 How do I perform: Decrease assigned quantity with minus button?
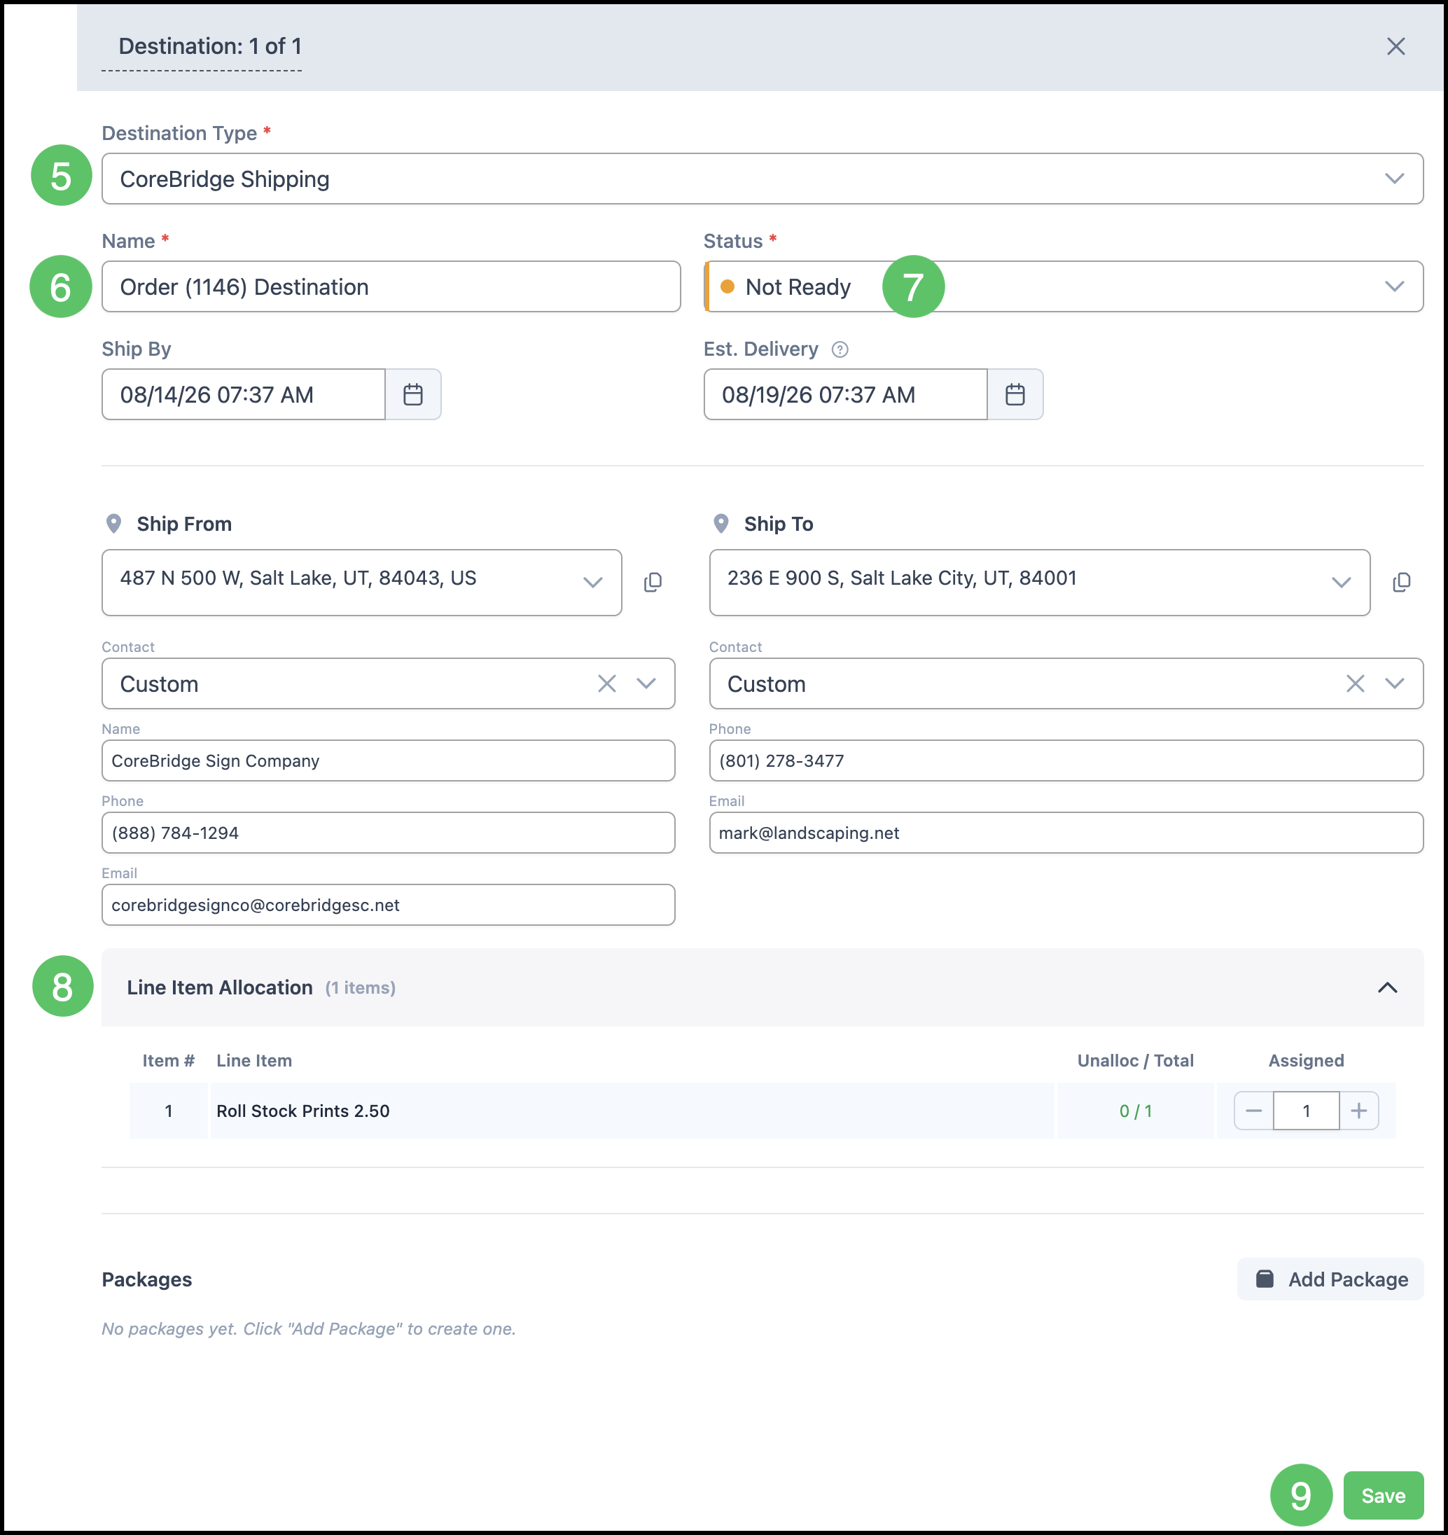[1253, 1111]
